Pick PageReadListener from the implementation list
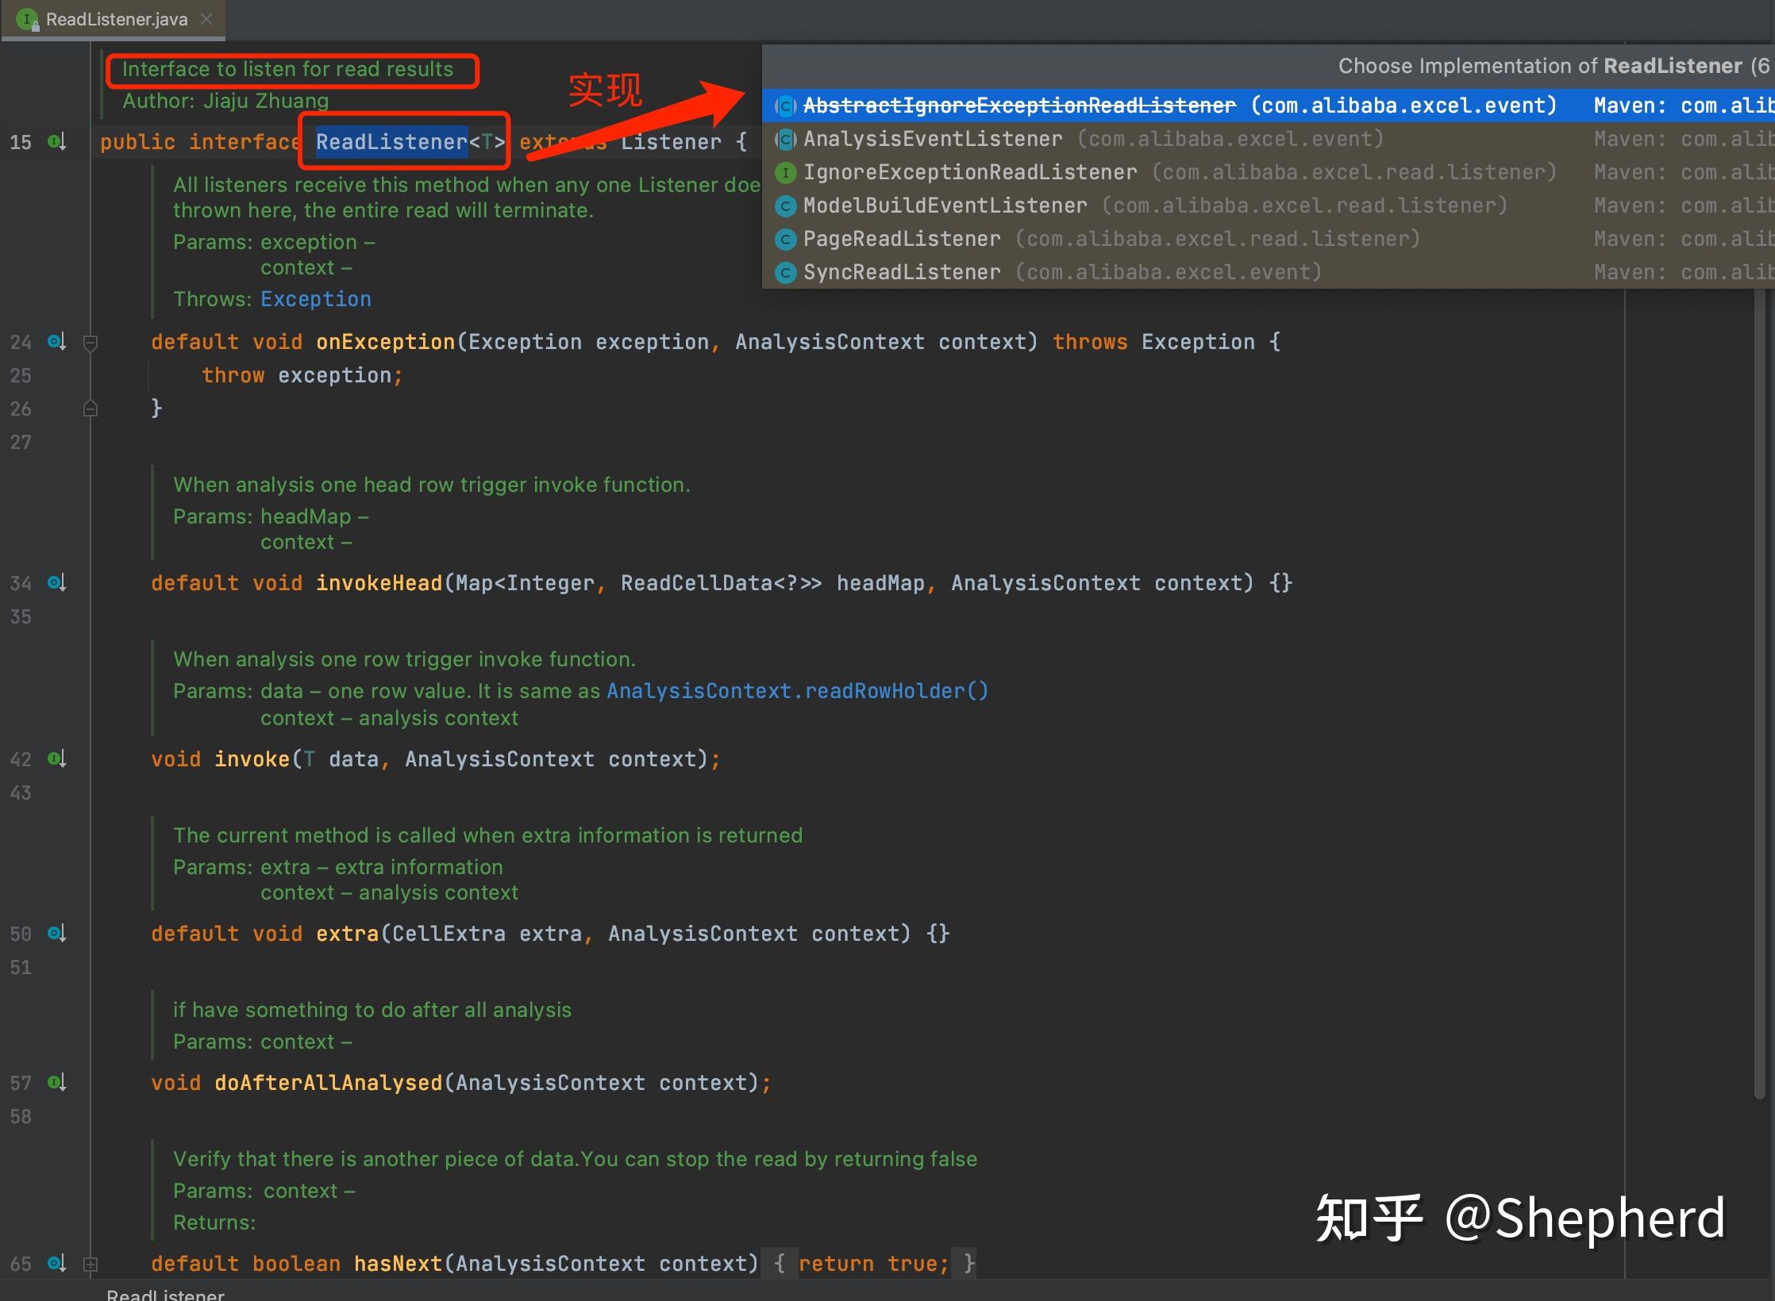This screenshot has width=1775, height=1301. tap(901, 239)
